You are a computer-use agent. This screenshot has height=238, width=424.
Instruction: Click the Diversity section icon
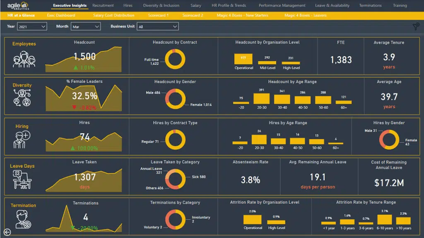[22, 98]
